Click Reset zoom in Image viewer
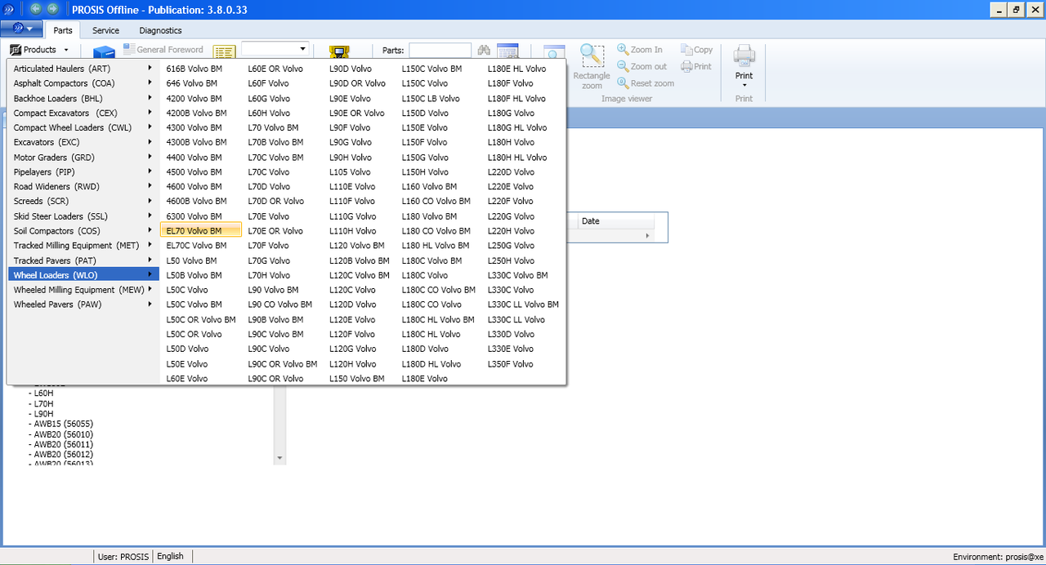 (x=646, y=83)
